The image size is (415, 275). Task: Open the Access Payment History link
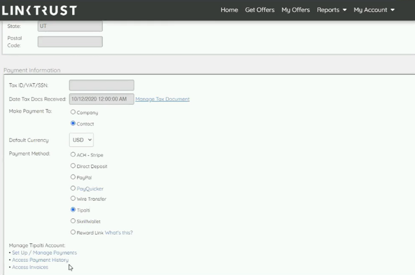click(x=40, y=260)
